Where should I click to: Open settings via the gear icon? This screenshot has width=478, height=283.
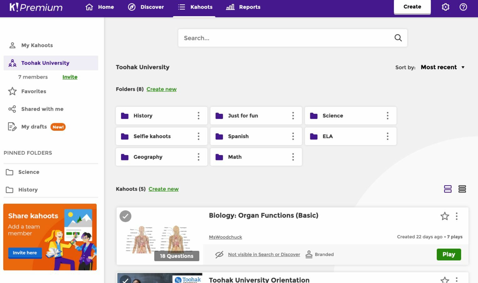point(445,7)
